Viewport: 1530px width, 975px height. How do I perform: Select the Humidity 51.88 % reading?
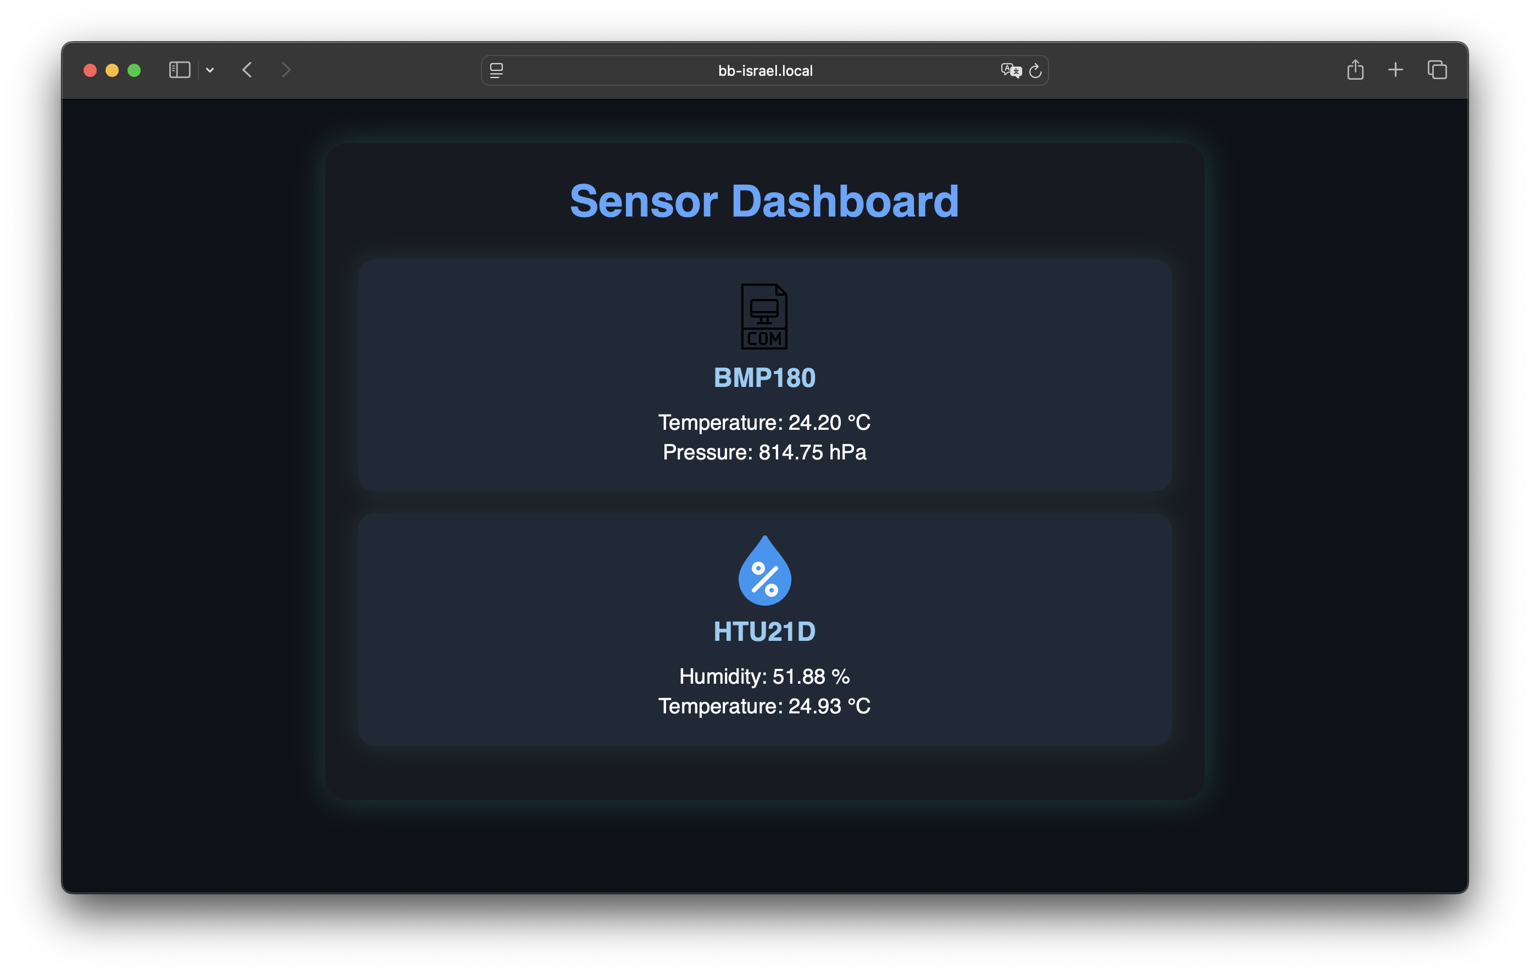764,676
